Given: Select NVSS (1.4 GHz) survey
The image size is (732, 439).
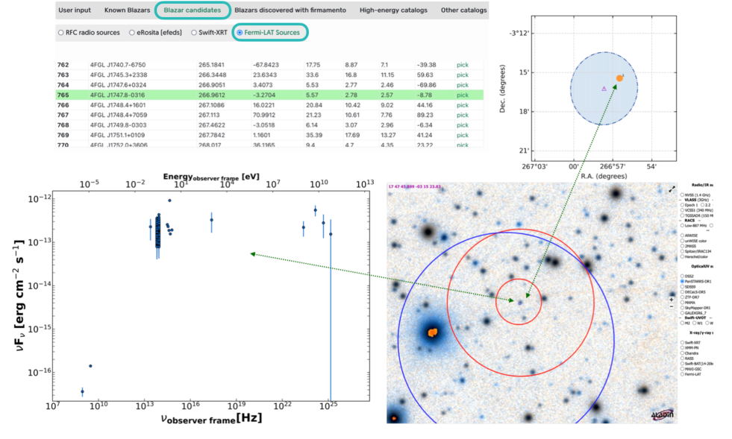Looking at the screenshot, I should pos(682,195).
